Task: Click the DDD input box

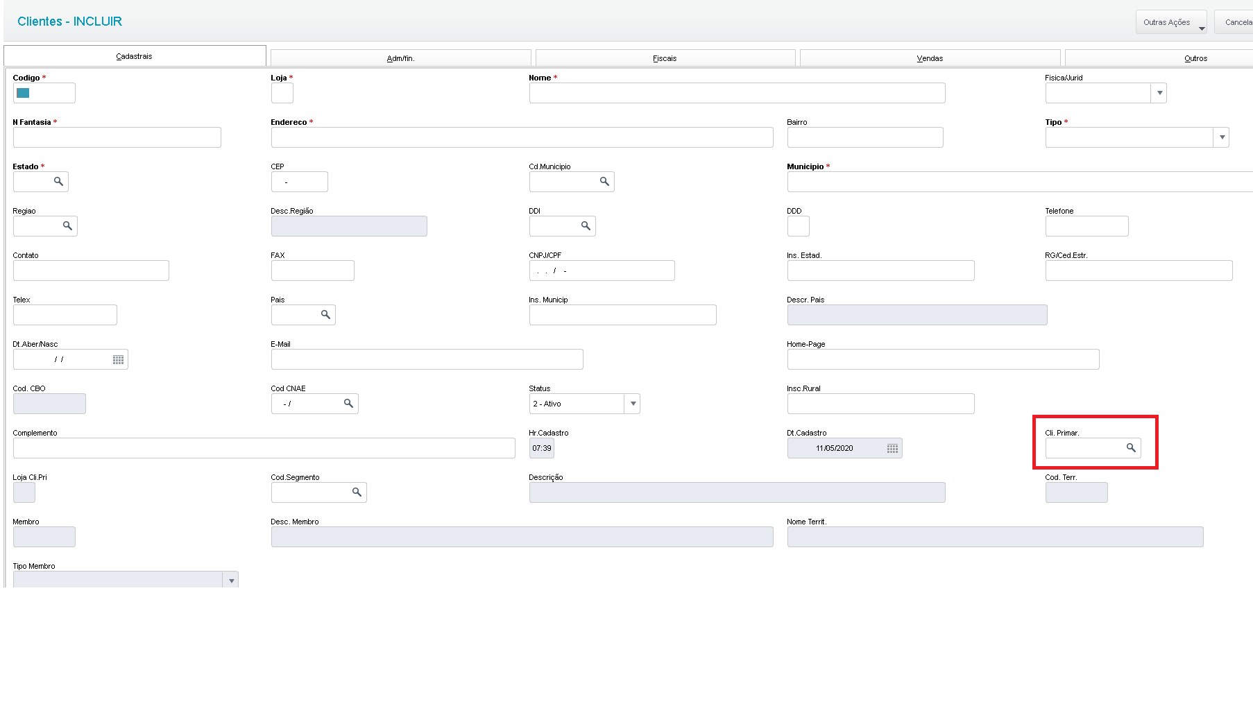Action: [x=799, y=226]
